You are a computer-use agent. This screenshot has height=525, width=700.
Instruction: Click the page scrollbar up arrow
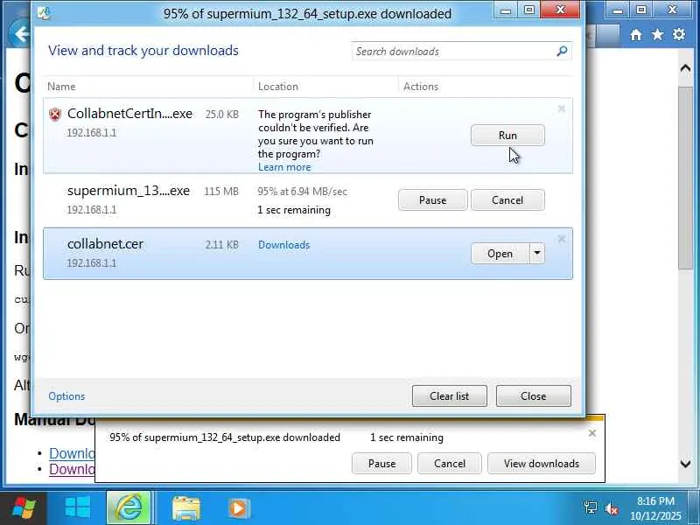coord(685,68)
